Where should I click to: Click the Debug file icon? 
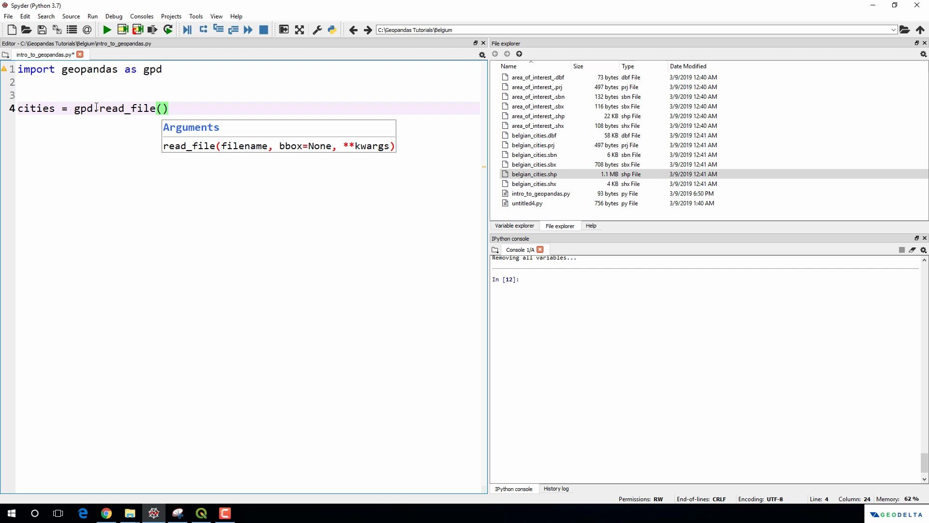[187, 30]
